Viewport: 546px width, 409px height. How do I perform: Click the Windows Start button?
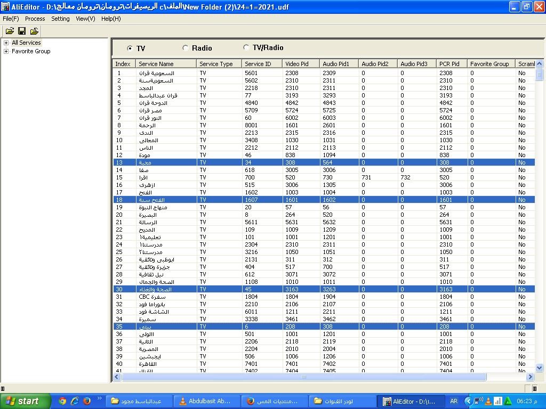click(x=25, y=401)
